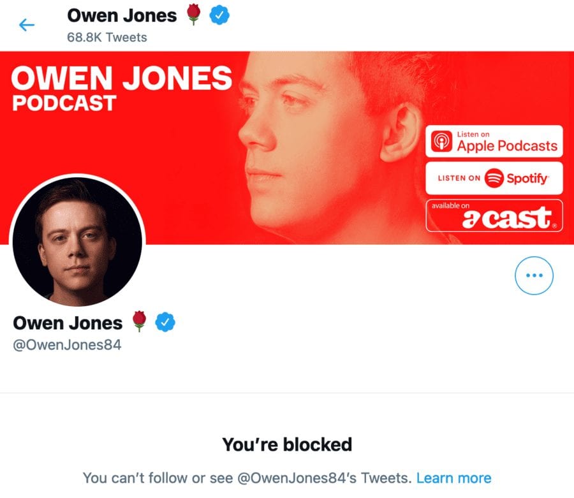Click the verified badge in the top header
The image size is (574, 498).
(219, 16)
